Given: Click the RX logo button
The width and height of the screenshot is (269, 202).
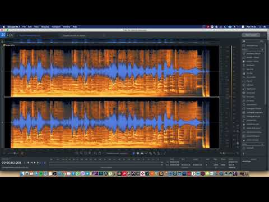Looking at the screenshot, I should point(7,35).
